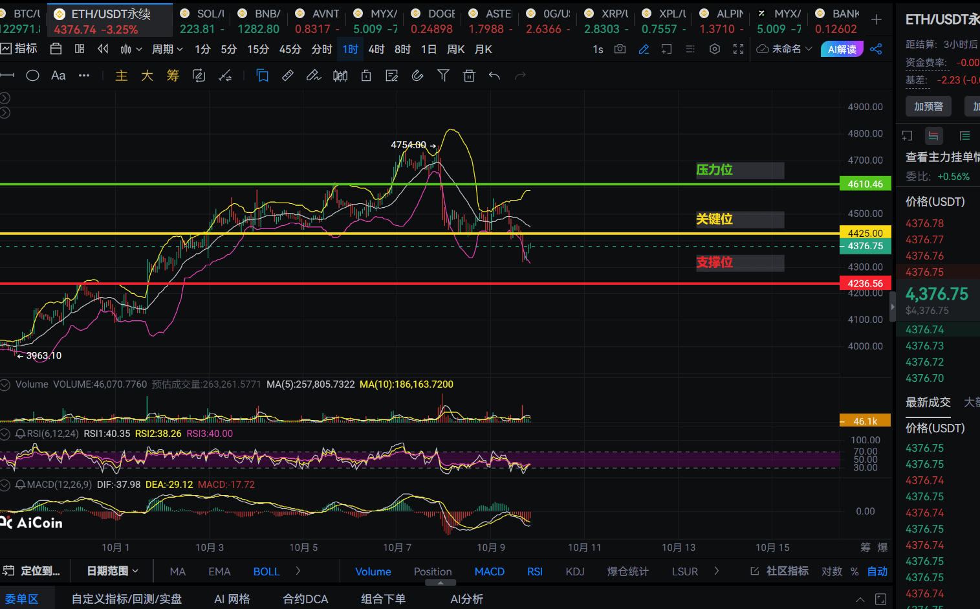The image size is (980, 609).
Task: Click the green 4610.46 price line label
Action: click(x=865, y=184)
